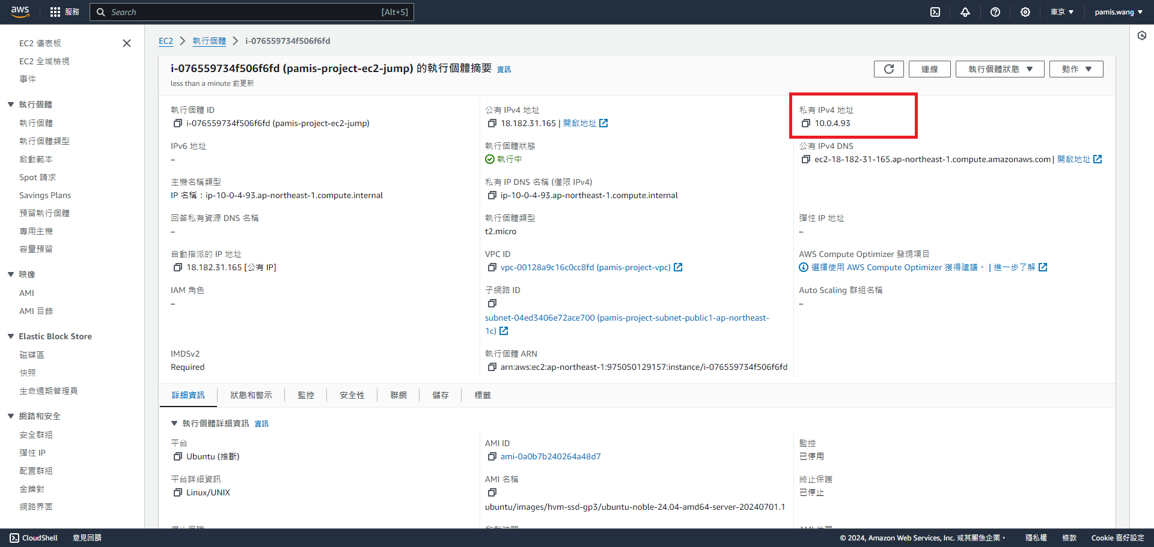Image resolution: width=1154 pixels, height=547 pixels.
Task: Open the settings gear icon
Action: point(1025,12)
